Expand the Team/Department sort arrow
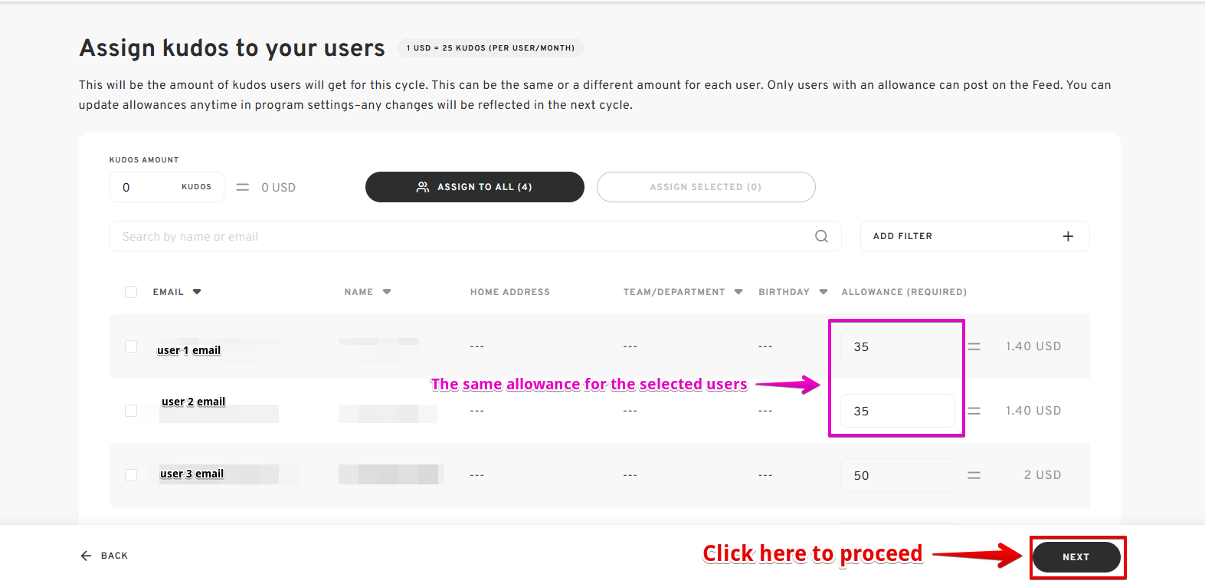1205x584 pixels. (x=738, y=292)
